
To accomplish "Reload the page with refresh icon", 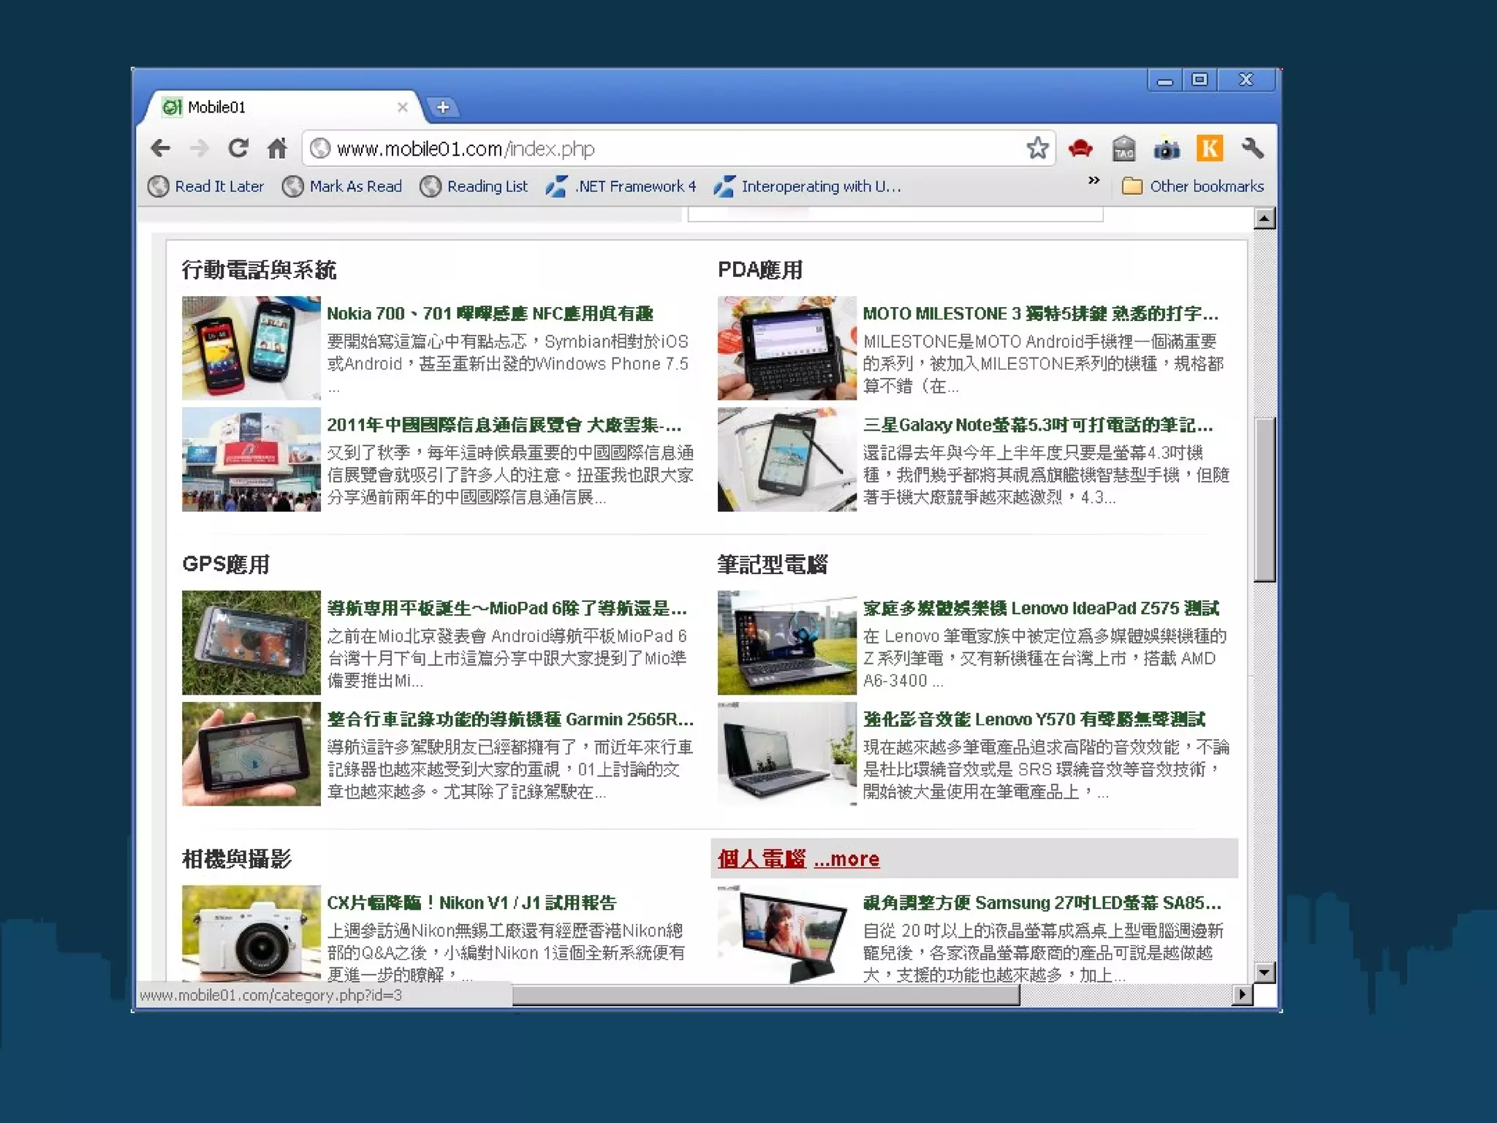I will [x=238, y=148].
